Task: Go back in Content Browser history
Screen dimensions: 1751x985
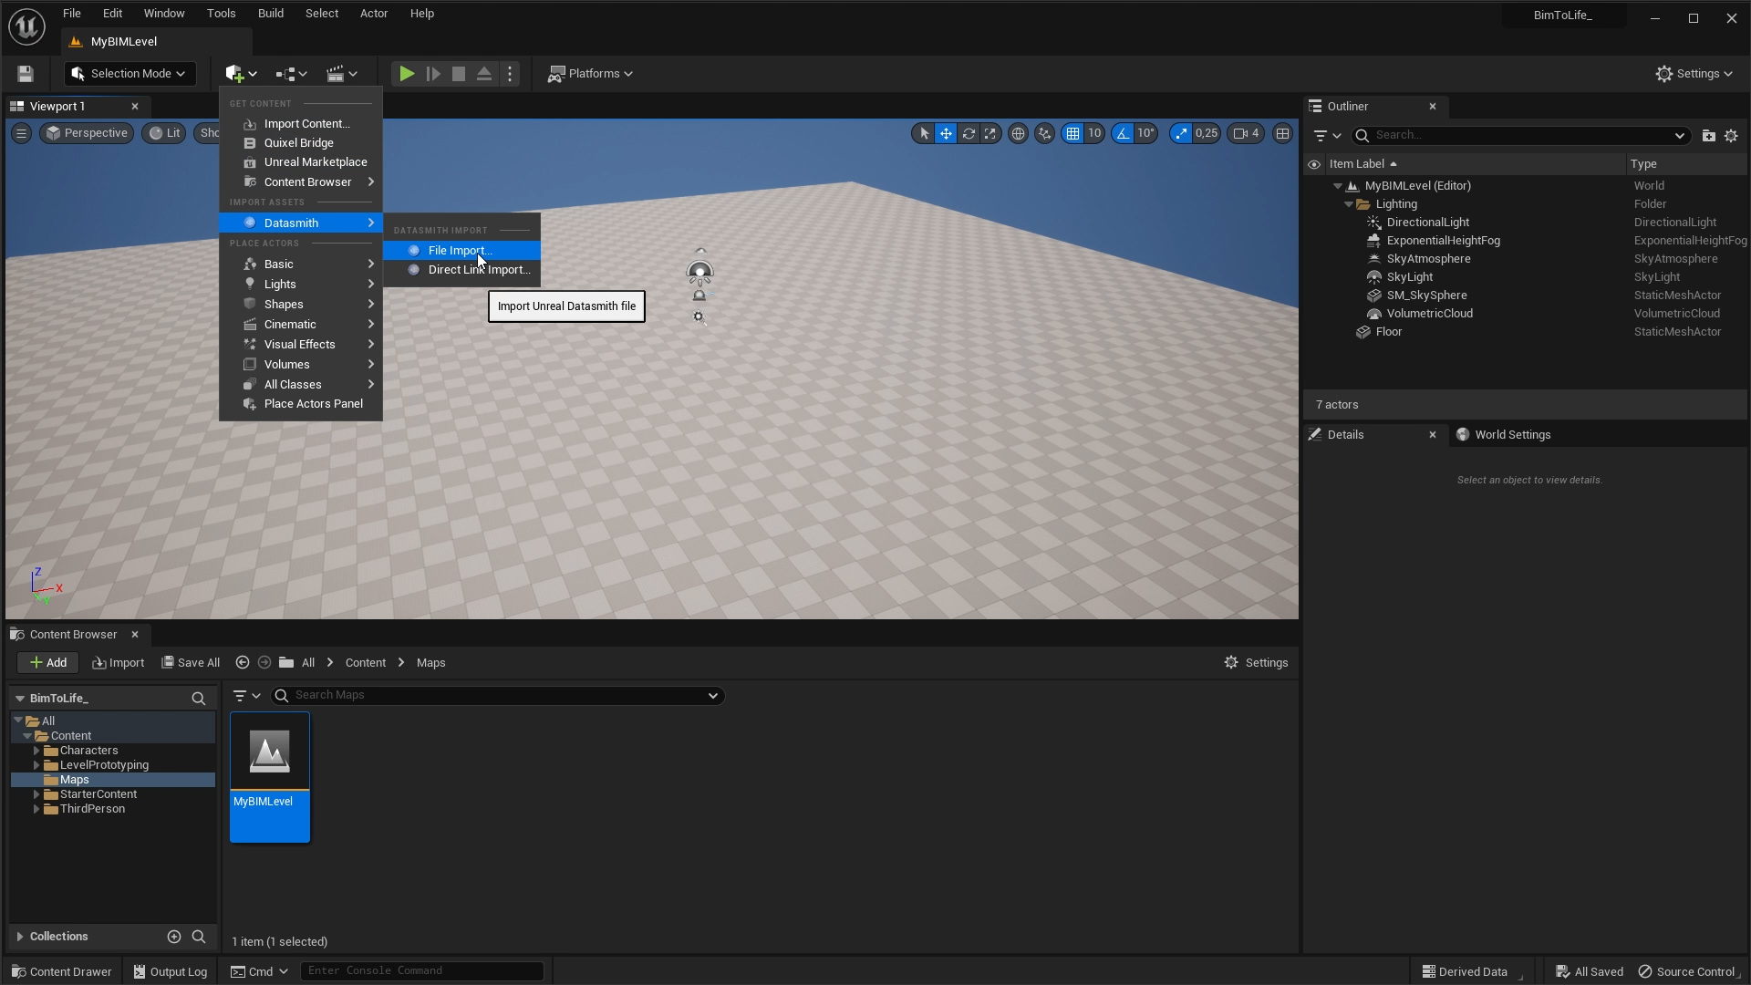Action: tap(242, 663)
